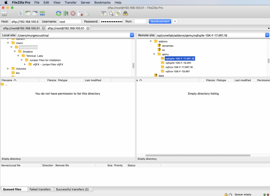
Task: Collapse the murgescusilvia folder
Action: coord(11,47)
